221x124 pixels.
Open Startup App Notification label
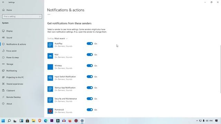click(x=65, y=87)
